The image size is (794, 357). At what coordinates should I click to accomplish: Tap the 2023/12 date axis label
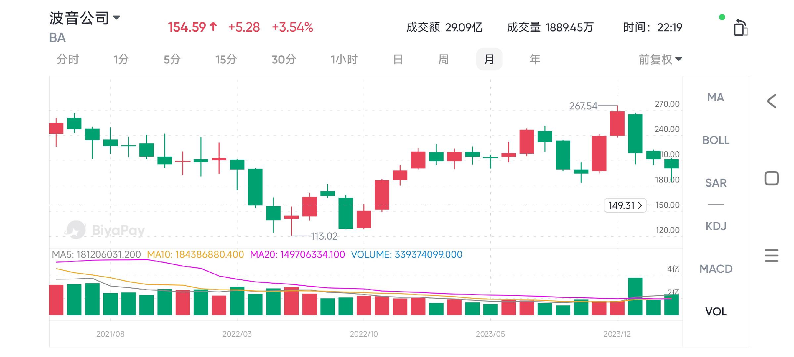click(617, 334)
